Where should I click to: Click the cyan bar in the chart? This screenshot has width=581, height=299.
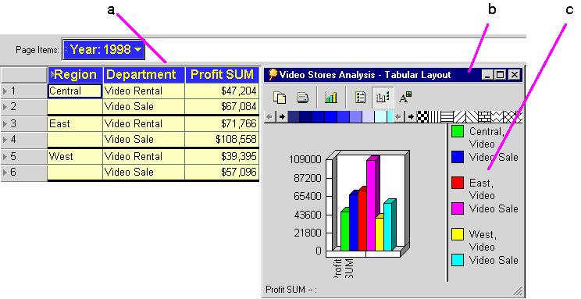pos(389,226)
